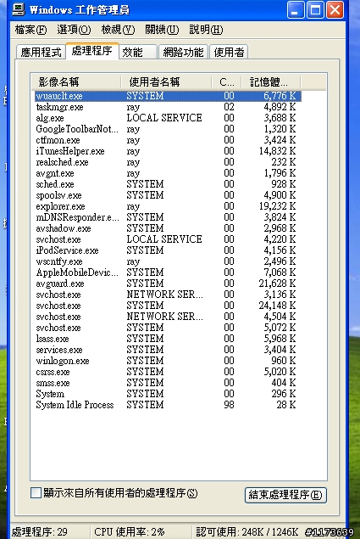The width and height of the screenshot is (360, 539).
Task: Maximize the Windows 工作管理員 window
Action: tap(315, 9)
